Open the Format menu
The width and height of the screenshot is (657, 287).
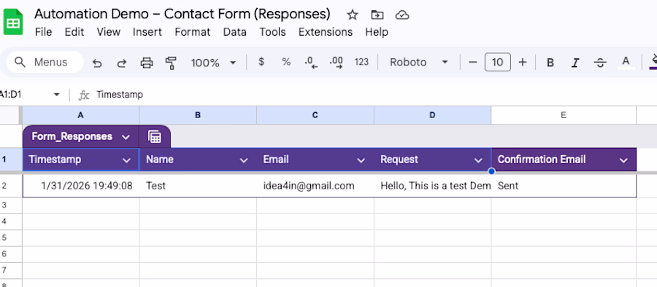click(192, 32)
